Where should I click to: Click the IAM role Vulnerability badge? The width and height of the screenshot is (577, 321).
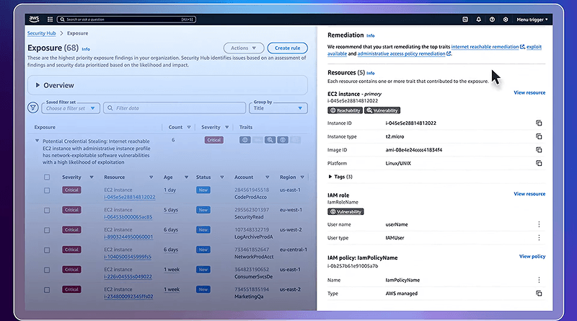[x=345, y=211]
